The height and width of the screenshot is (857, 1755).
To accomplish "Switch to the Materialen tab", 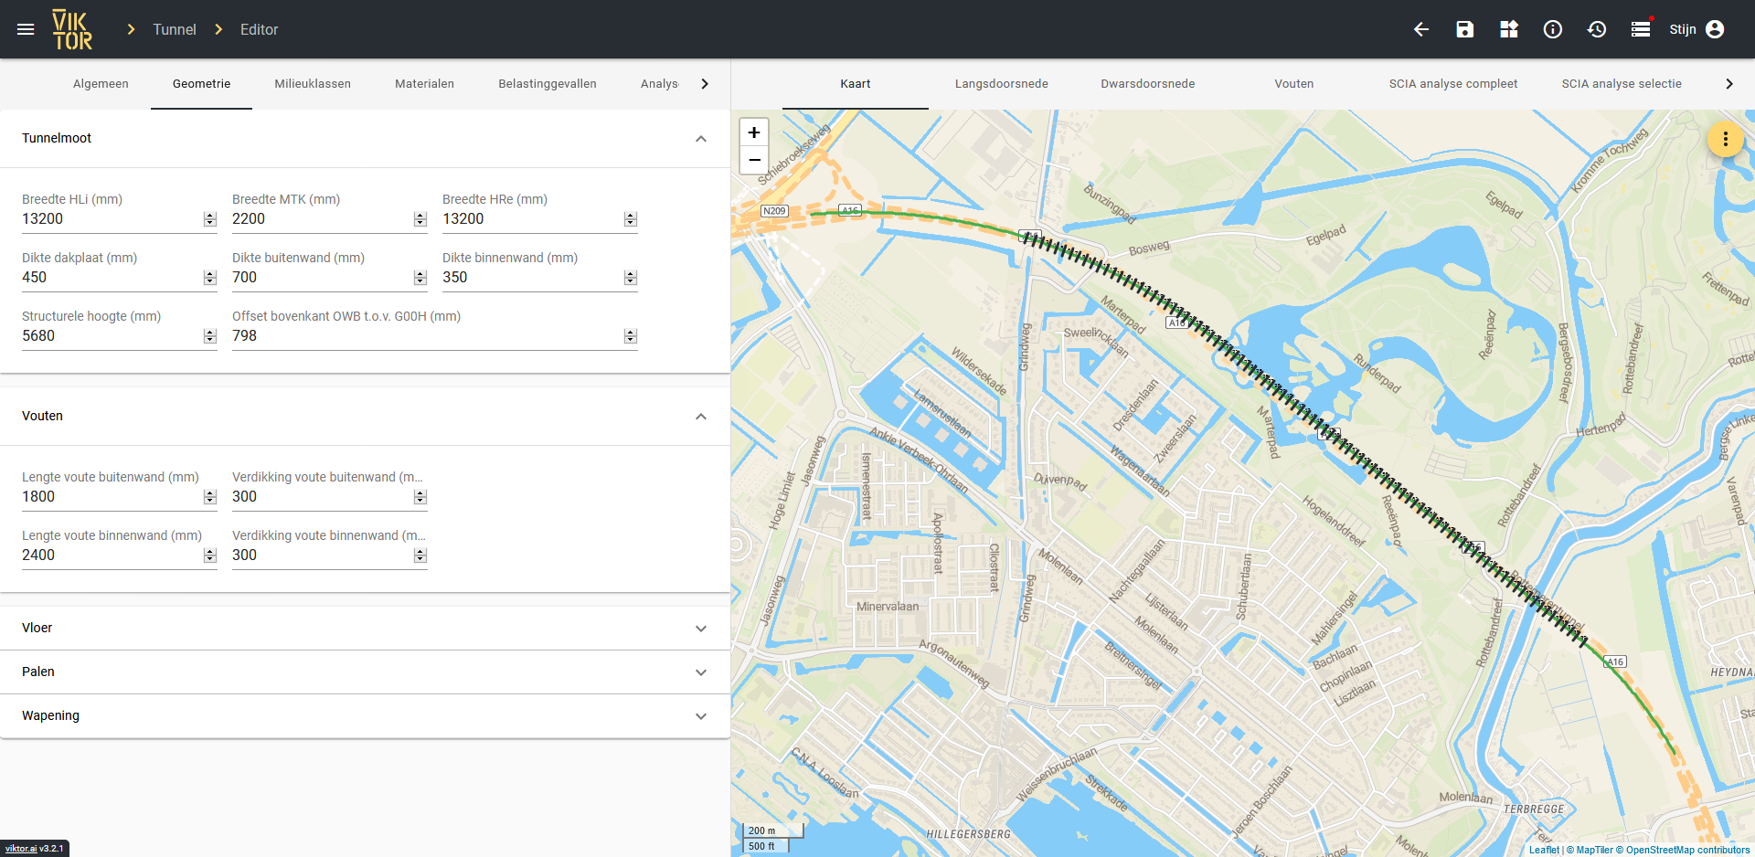I will (x=424, y=84).
